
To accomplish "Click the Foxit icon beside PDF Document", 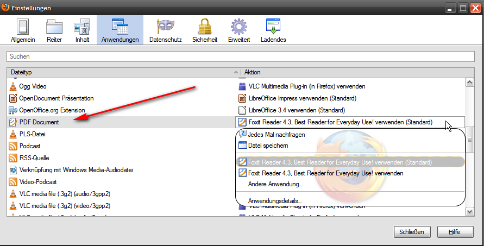I will (x=13, y=122).
